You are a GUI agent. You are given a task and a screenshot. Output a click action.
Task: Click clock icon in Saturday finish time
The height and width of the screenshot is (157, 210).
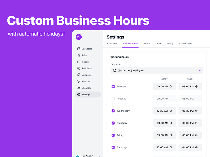click(196, 147)
